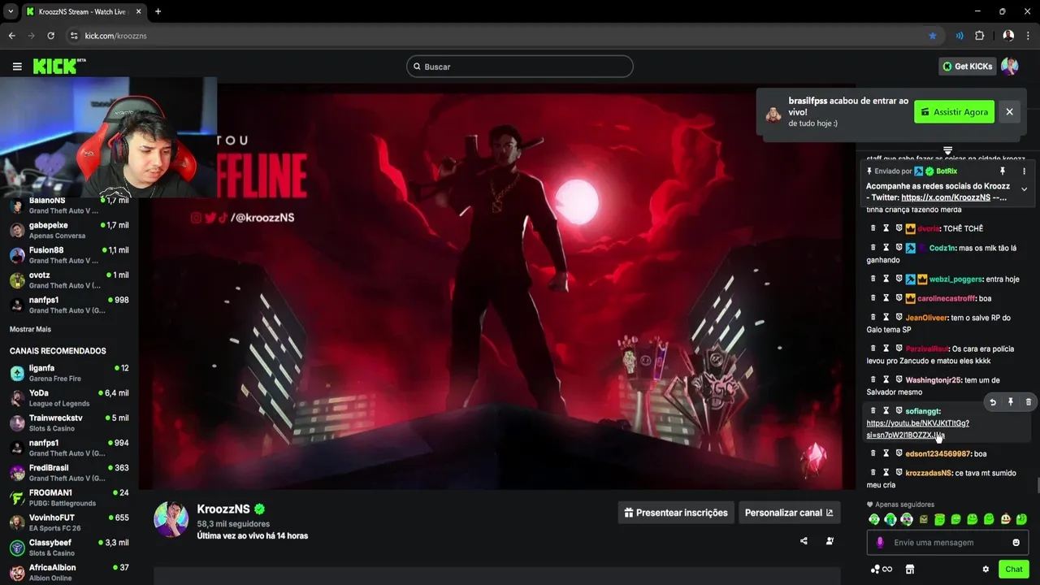Open the ovotz channel in sidebar
Image resolution: width=1040 pixels, height=585 pixels.
pyautogui.click(x=69, y=280)
